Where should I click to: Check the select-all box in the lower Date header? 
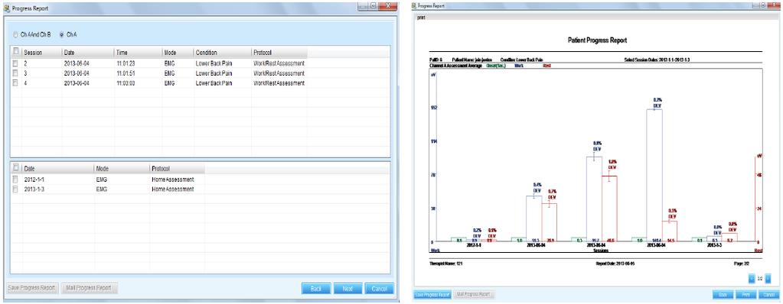click(15, 168)
